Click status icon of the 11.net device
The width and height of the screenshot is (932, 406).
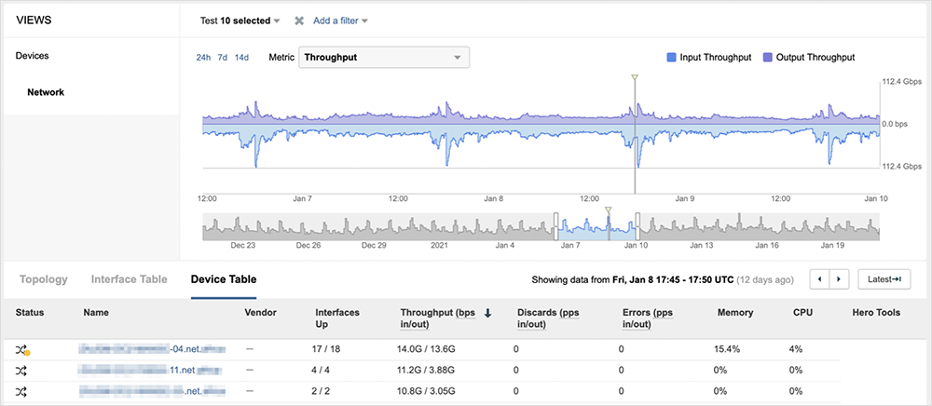21,370
